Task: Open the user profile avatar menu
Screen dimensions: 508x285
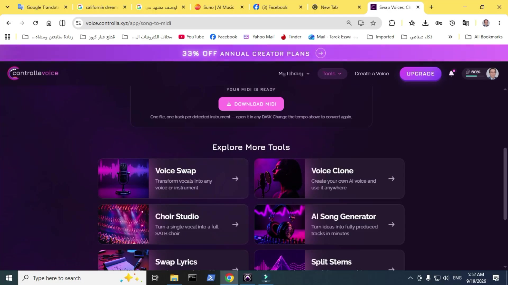Action: [492, 73]
